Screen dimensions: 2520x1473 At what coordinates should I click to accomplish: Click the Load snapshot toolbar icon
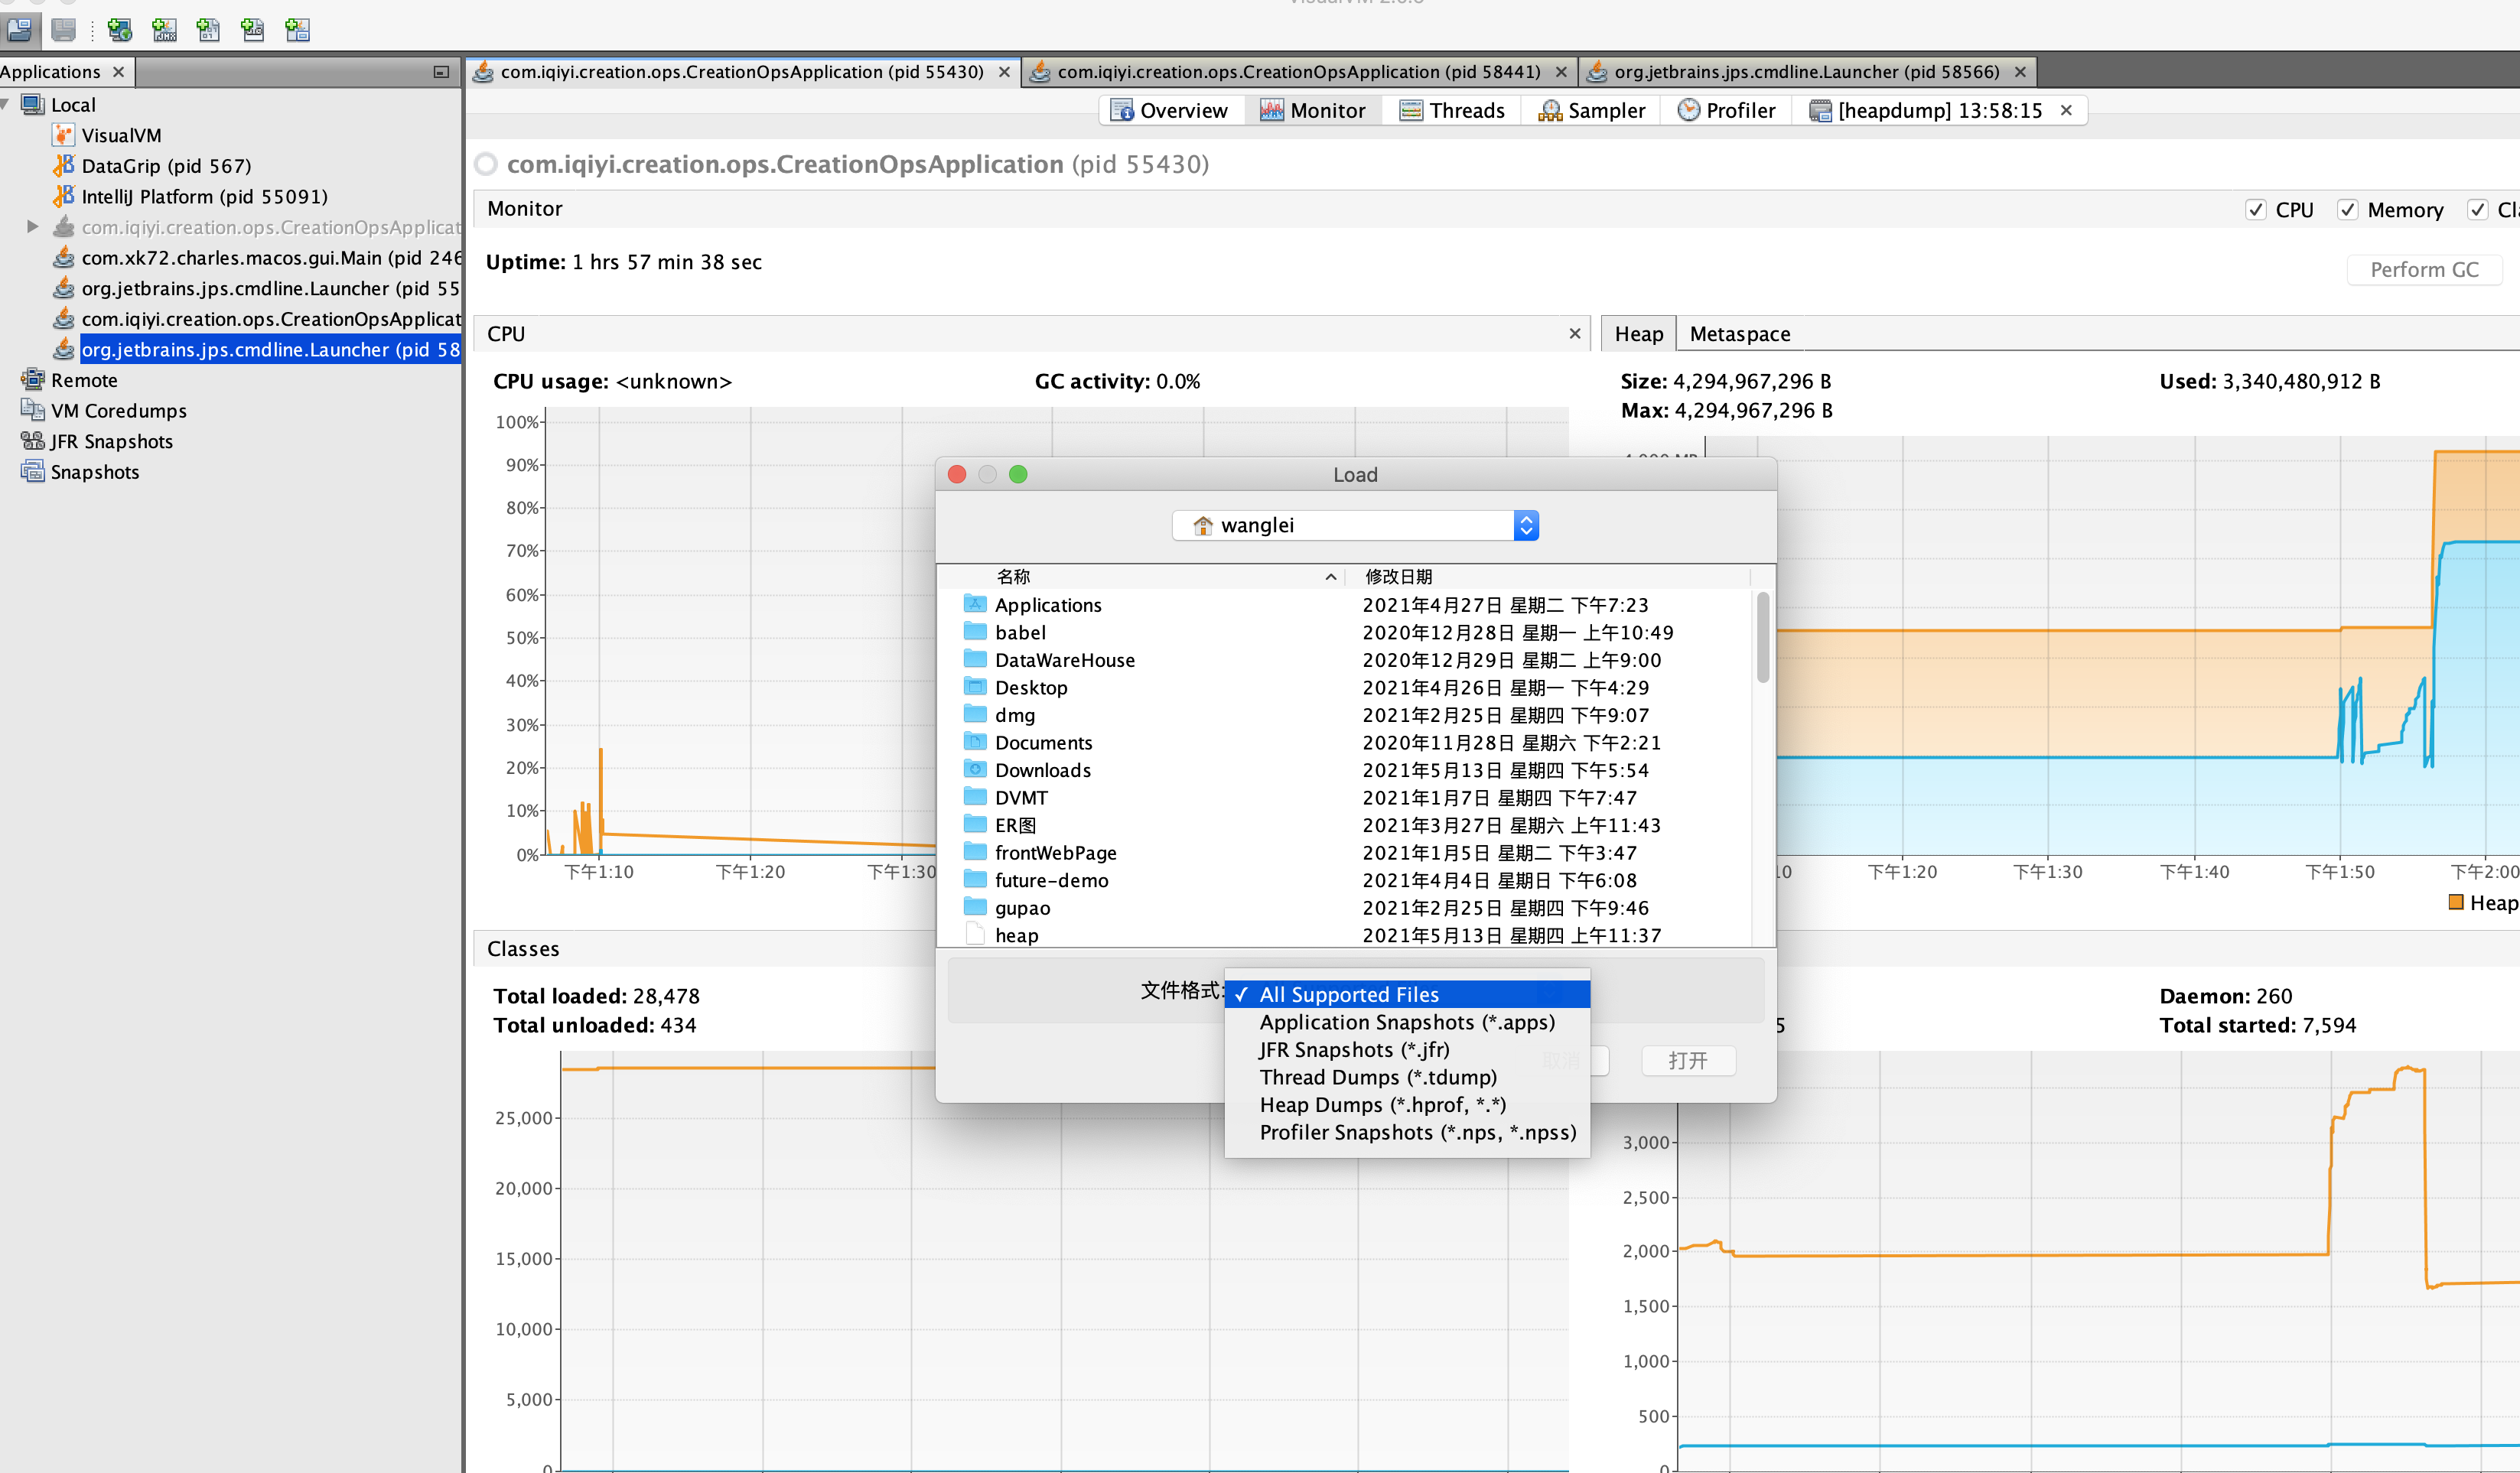point(19,29)
